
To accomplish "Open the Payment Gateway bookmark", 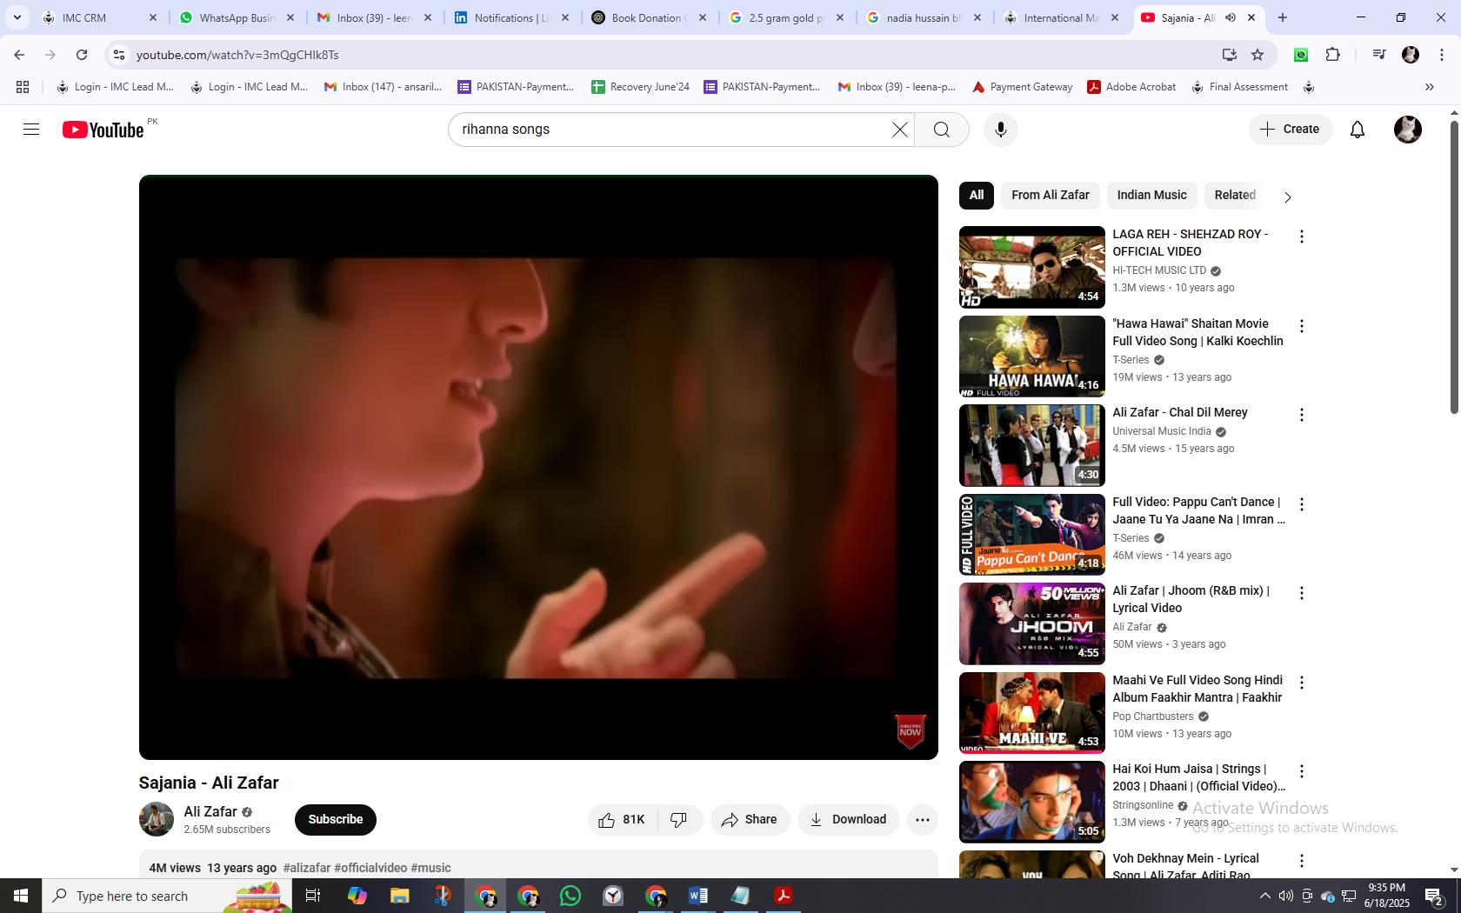I will pos(1022,87).
